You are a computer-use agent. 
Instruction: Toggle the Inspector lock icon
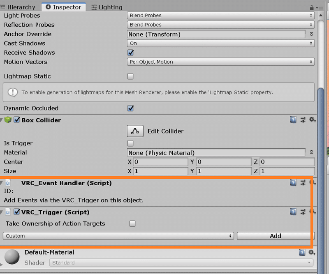tap(312, 8)
